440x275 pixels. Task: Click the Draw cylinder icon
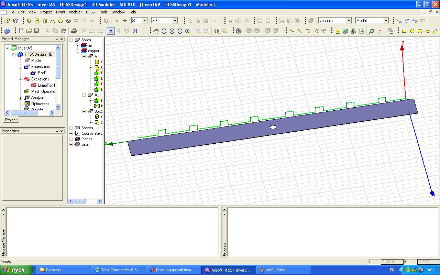tap(37, 21)
